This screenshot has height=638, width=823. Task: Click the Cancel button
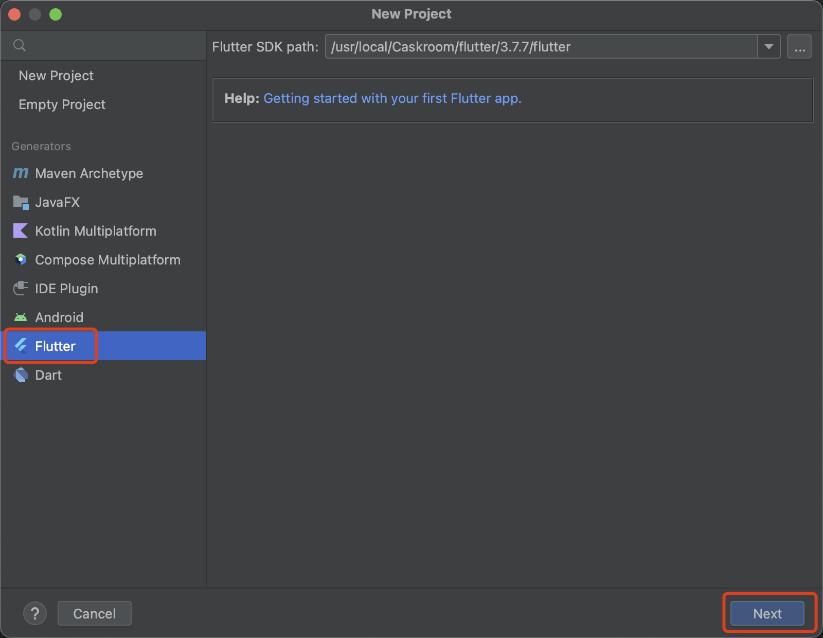pos(95,613)
